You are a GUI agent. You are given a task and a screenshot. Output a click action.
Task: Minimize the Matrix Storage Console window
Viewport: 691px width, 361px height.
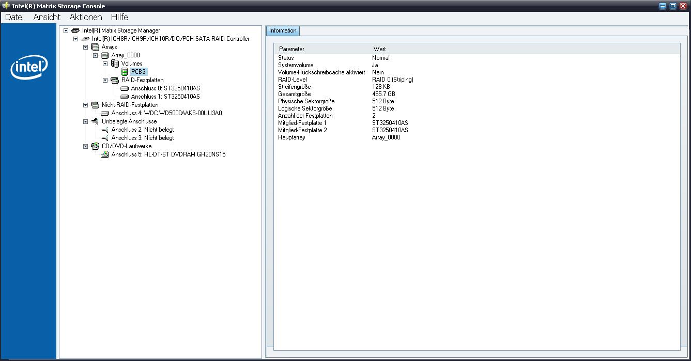(x=663, y=6)
